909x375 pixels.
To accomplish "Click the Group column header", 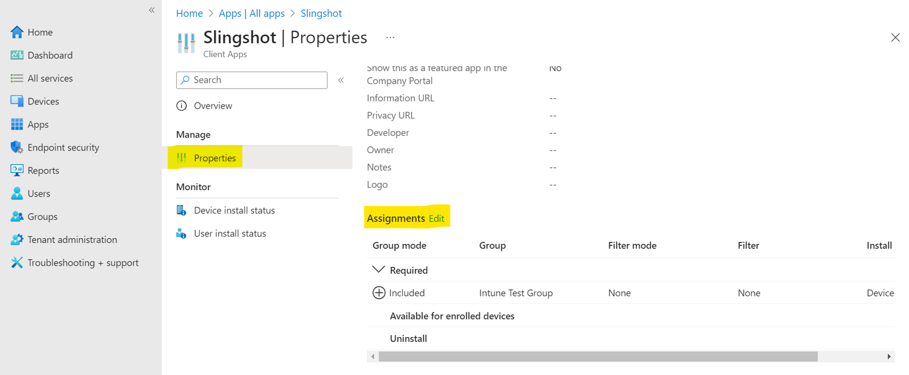I will tap(493, 246).
